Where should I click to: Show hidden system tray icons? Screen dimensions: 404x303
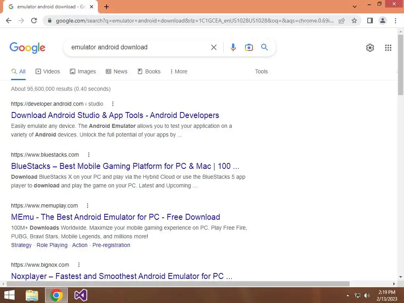point(348,296)
